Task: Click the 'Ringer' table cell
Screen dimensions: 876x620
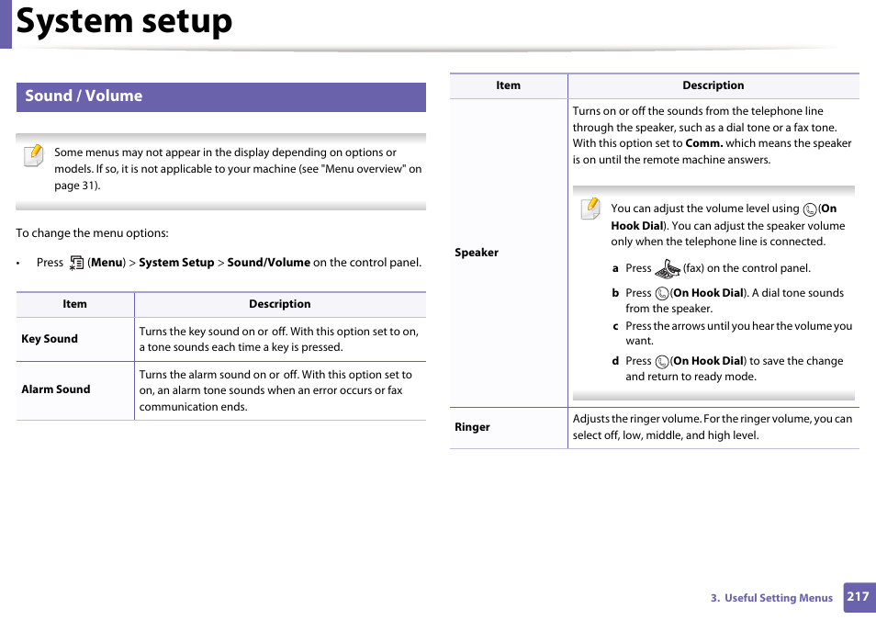Action: click(509, 428)
